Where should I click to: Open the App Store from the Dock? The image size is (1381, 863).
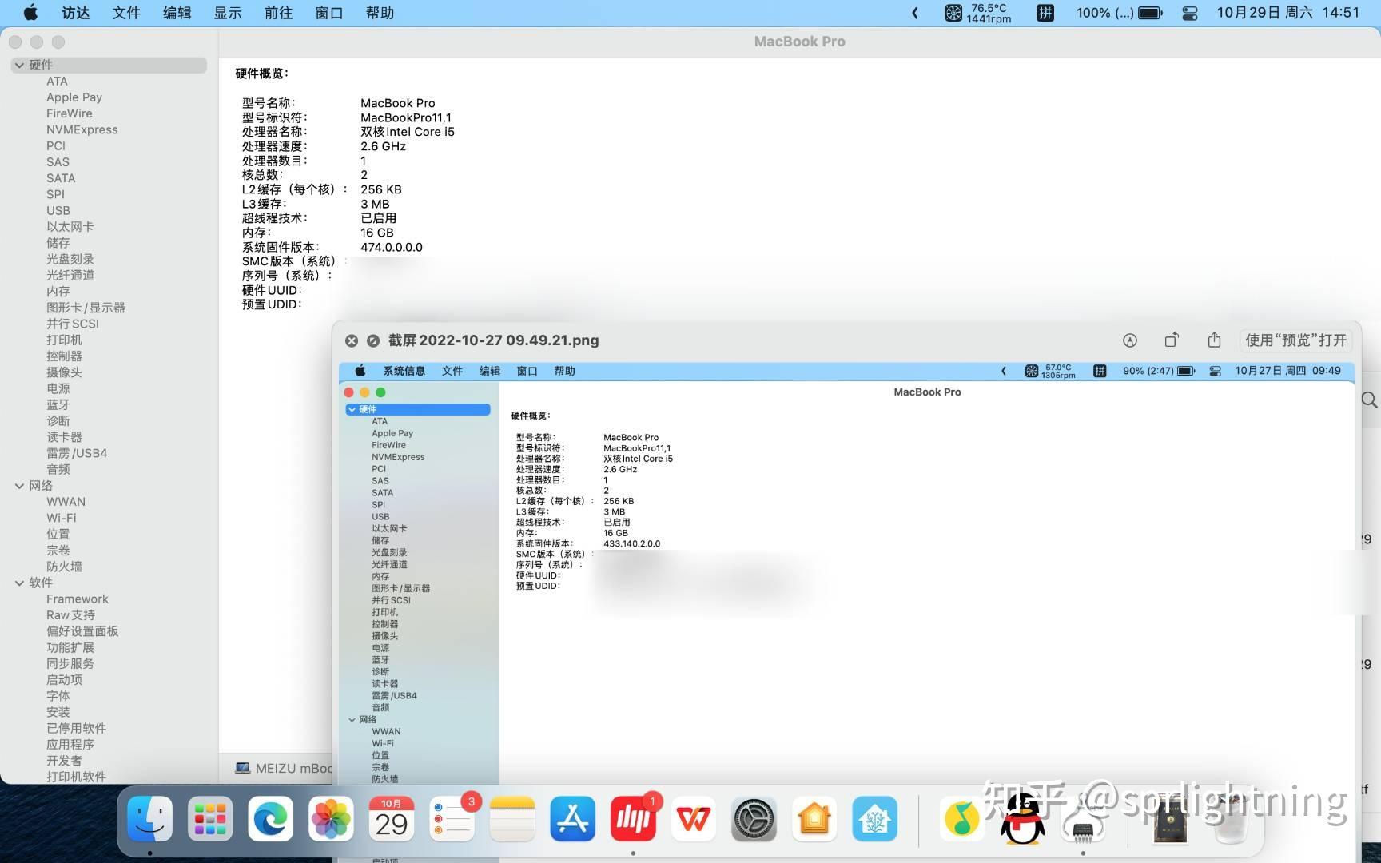tap(572, 818)
